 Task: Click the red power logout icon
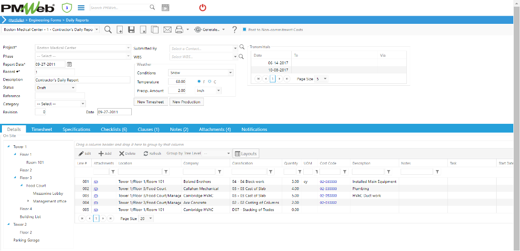(202, 8)
